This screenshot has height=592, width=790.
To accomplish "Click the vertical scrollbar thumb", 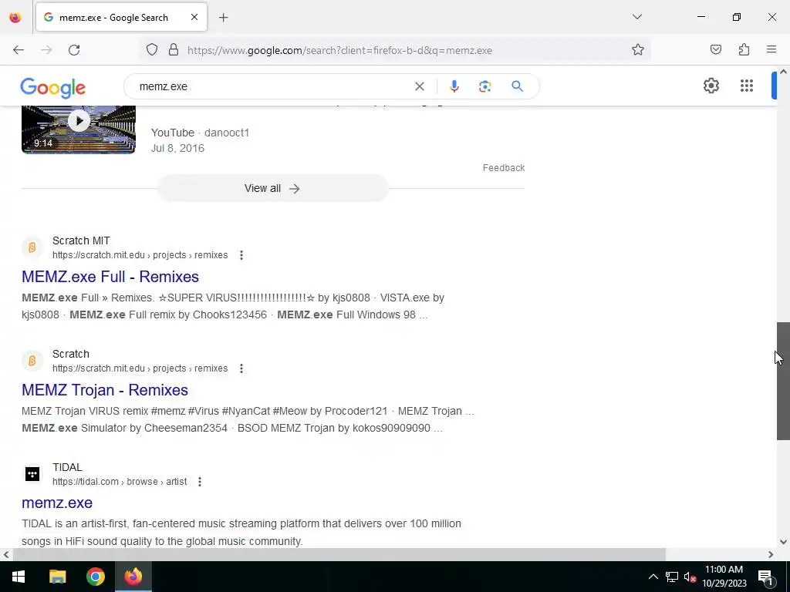I will coord(783,381).
